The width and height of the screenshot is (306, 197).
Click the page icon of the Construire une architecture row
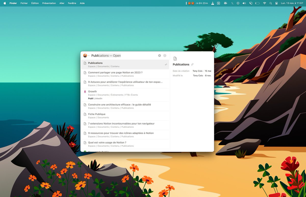85,105
